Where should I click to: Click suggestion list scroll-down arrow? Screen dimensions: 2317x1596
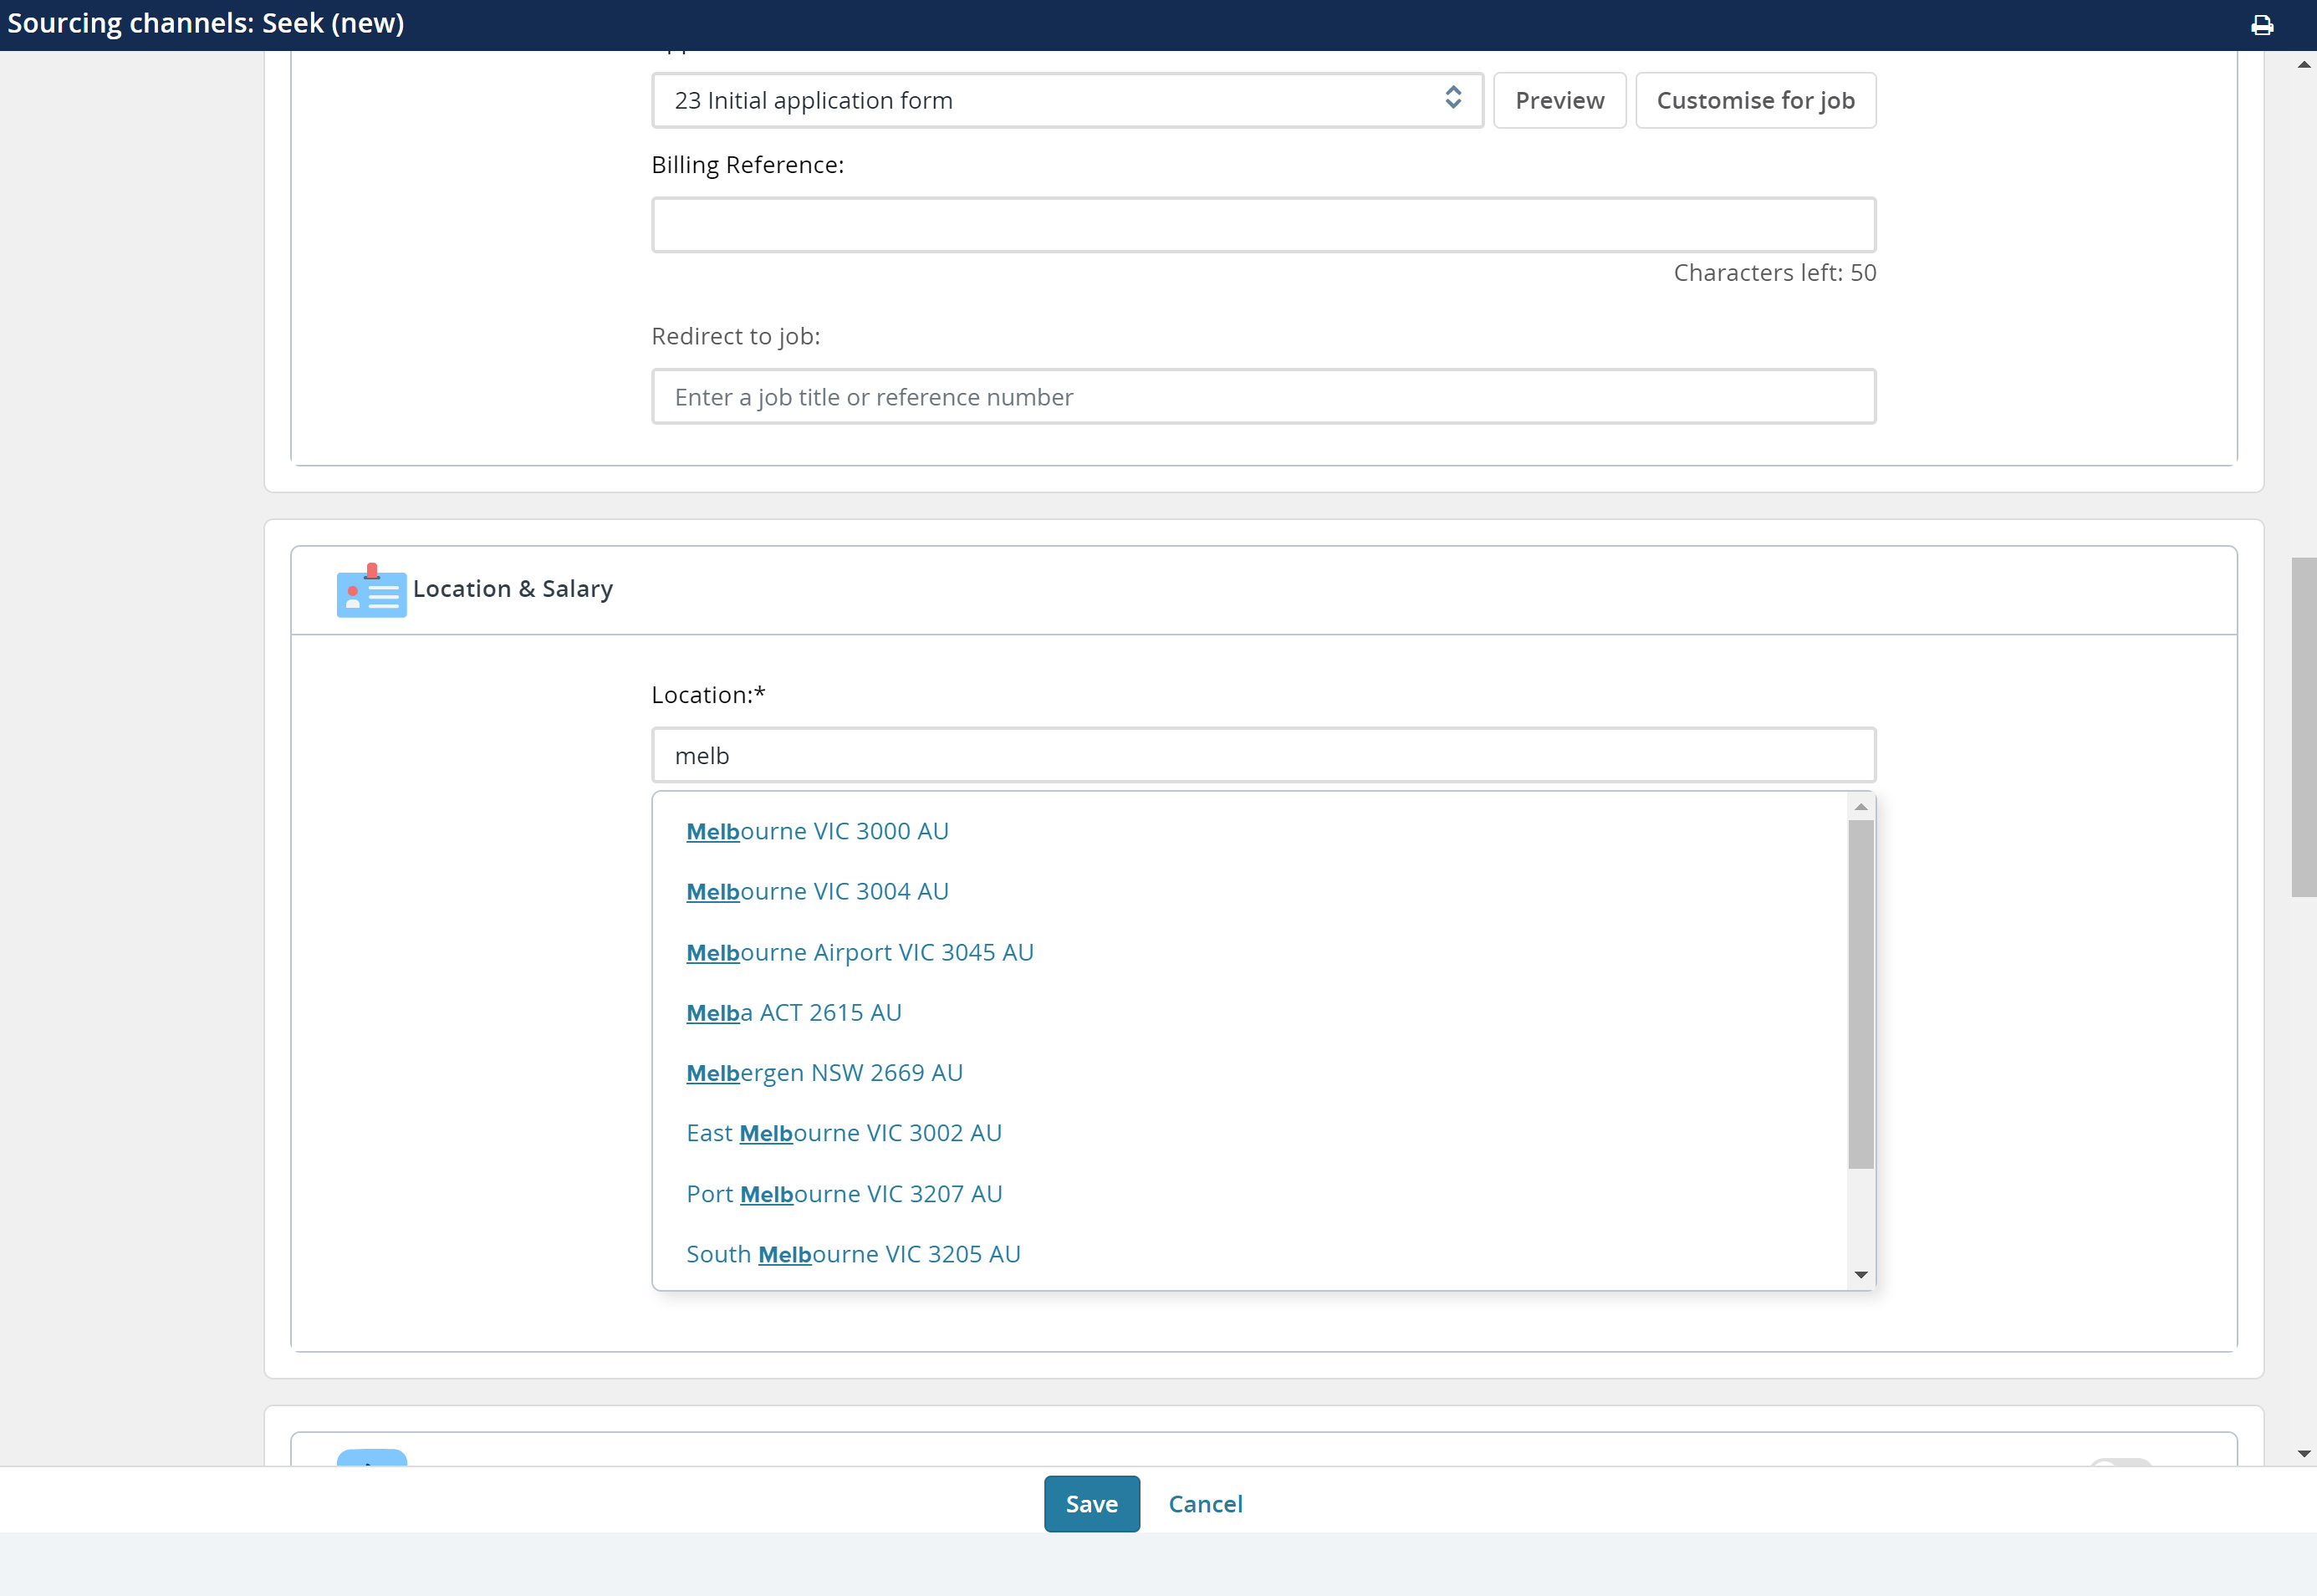pyautogui.click(x=1860, y=1274)
